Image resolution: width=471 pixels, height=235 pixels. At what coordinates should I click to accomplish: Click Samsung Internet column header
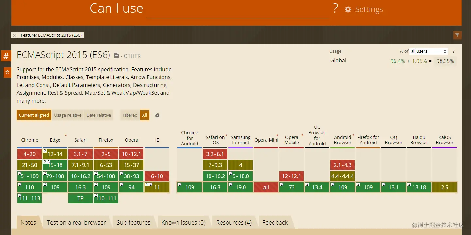click(x=241, y=140)
